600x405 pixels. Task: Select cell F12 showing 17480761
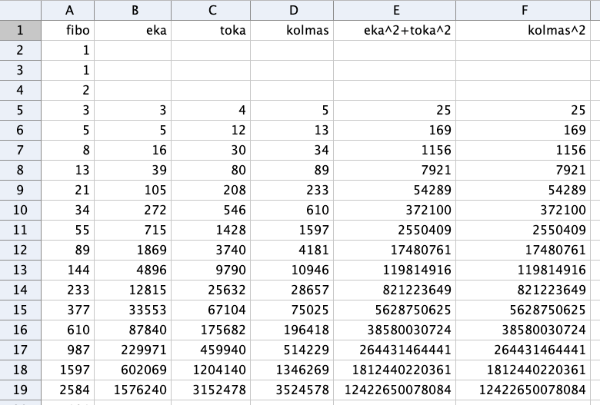(x=525, y=251)
